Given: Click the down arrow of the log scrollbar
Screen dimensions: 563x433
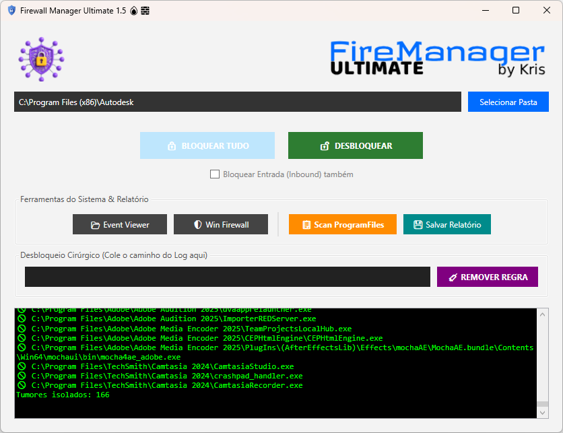Looking at the screenshot, I should click(x=541, y=411).
